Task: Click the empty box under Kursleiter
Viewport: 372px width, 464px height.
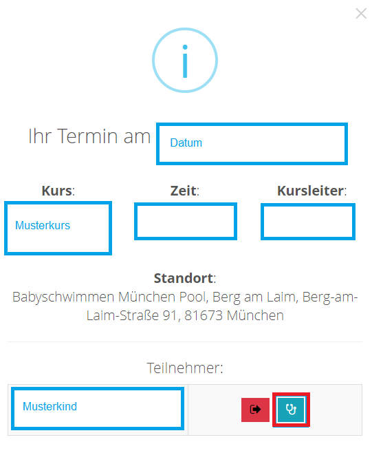Action: pos(308,222)
